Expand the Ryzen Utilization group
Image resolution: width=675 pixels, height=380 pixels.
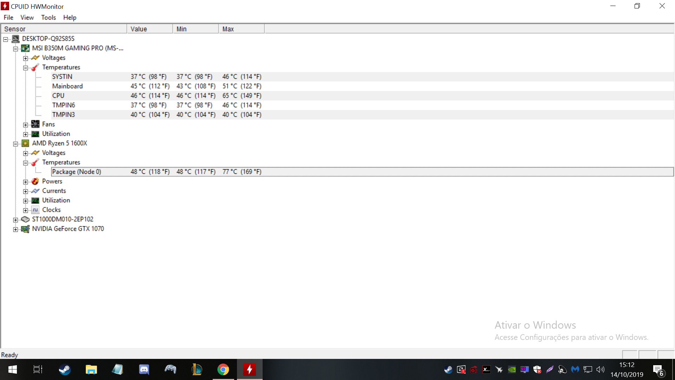pyautogui.click(x=25, y=201)
